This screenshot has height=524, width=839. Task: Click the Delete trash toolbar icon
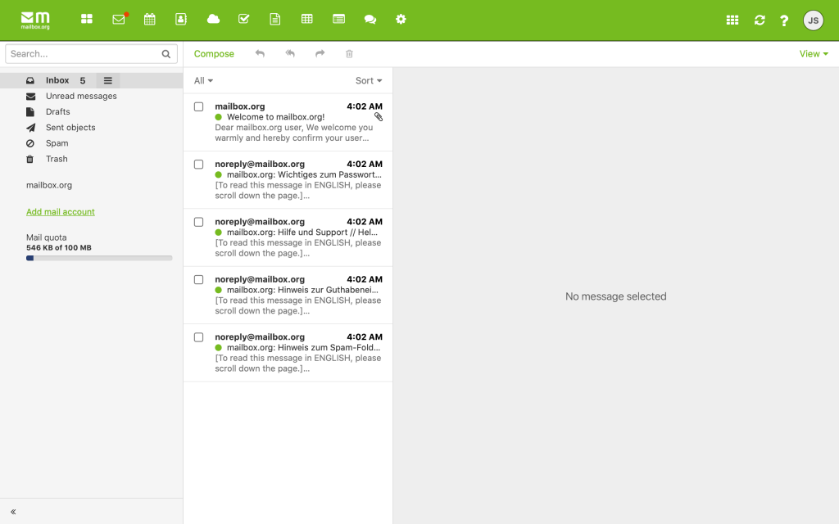click(349, 53)
